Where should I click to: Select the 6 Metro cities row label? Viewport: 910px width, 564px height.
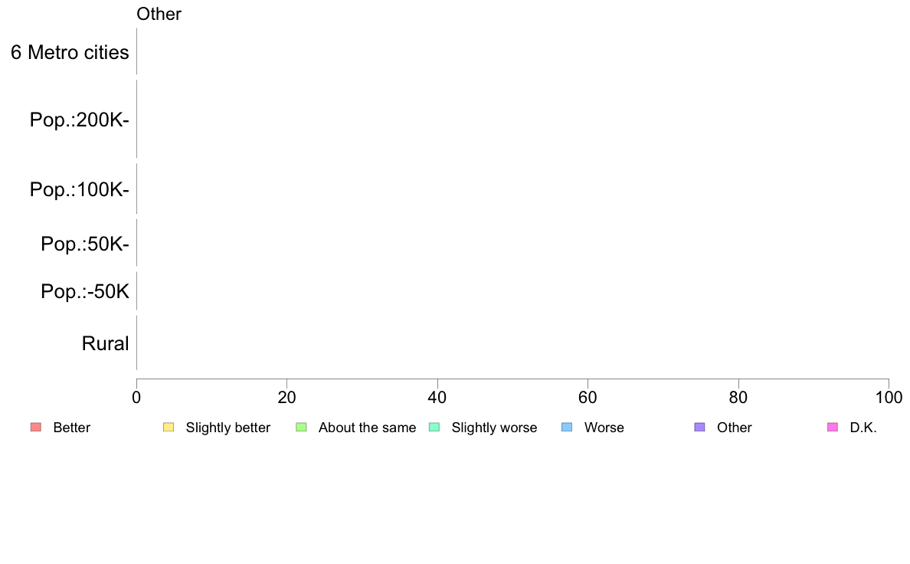(70, 53)
